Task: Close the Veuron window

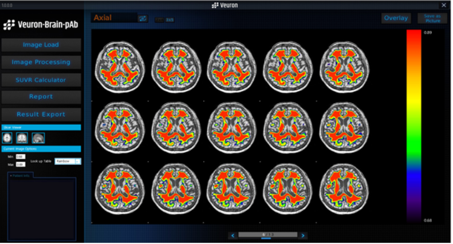Action: [443, 5]
